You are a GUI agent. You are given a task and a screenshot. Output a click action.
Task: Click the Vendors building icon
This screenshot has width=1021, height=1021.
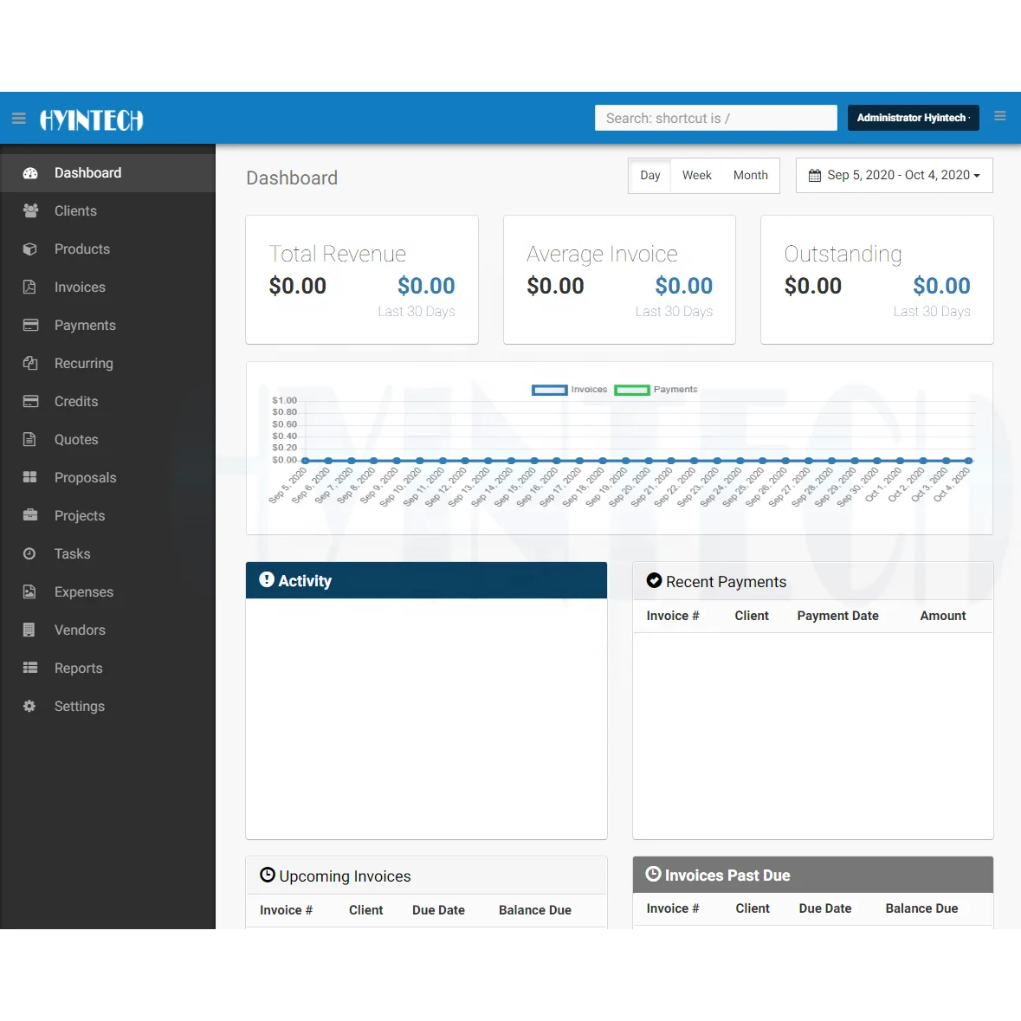tap(30, 630)
